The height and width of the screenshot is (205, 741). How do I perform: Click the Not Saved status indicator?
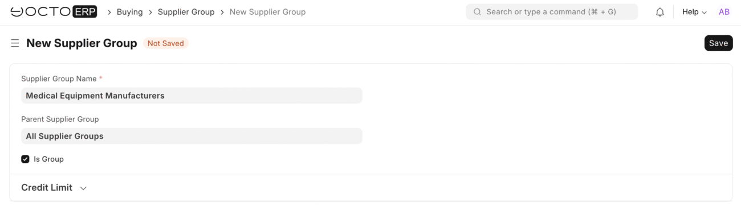tap(165, 43)
